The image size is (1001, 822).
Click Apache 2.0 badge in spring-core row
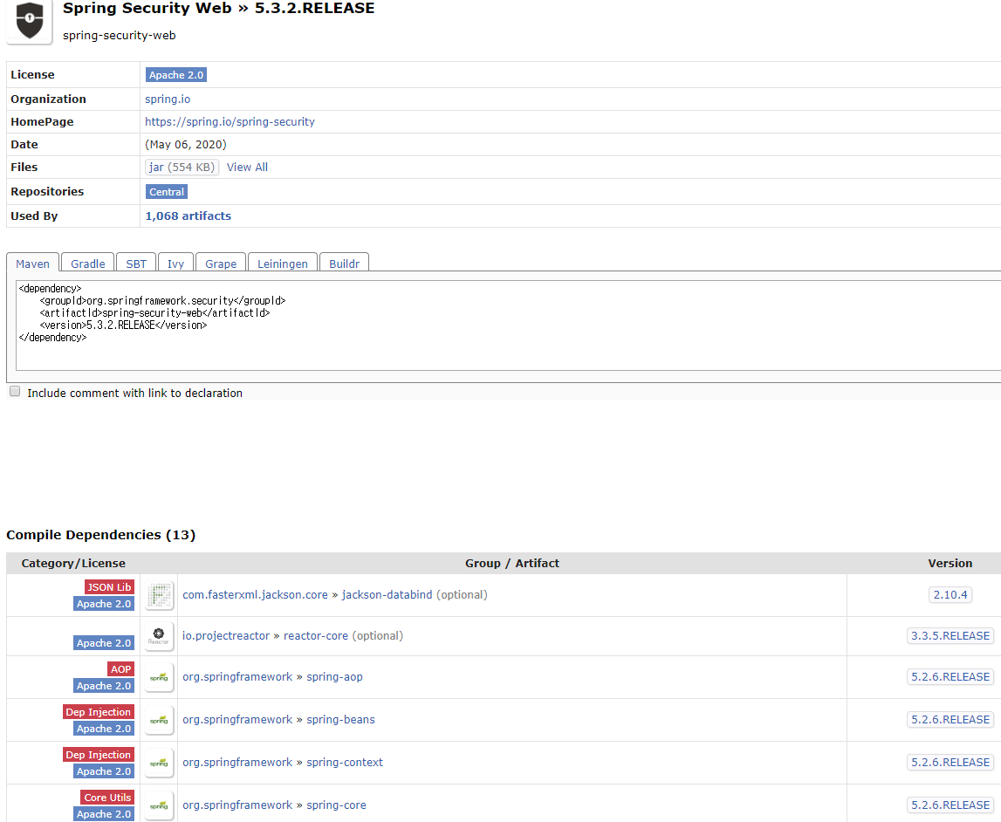pos(104,814)
